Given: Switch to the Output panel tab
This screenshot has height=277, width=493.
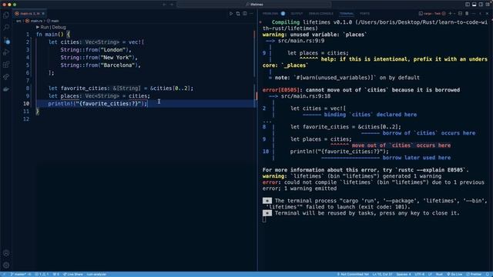Looking at the screenshot, I should click(x=297, y=14).
